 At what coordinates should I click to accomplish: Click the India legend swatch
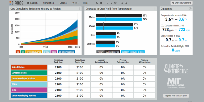54,52
